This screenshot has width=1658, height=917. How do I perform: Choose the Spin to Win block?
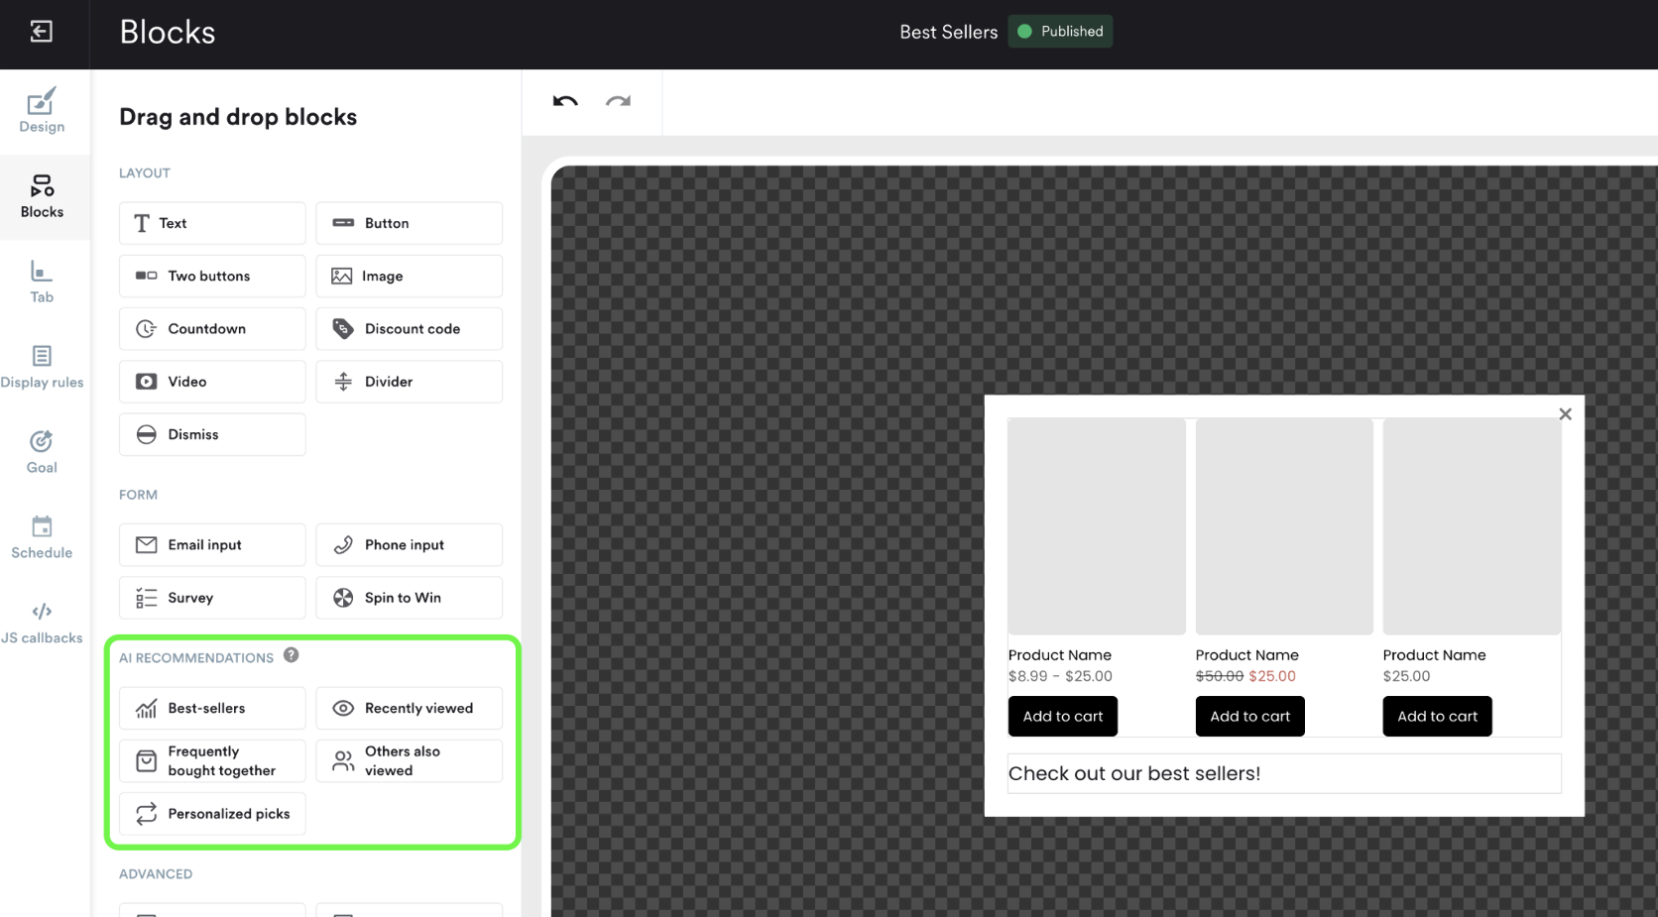pos(409,598)
